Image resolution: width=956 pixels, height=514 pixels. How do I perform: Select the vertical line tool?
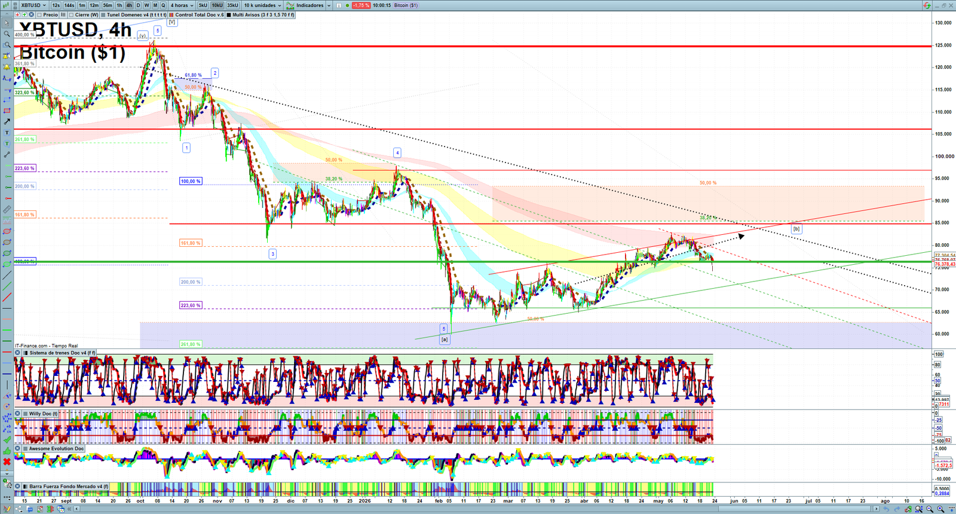[x=7, y=385]
